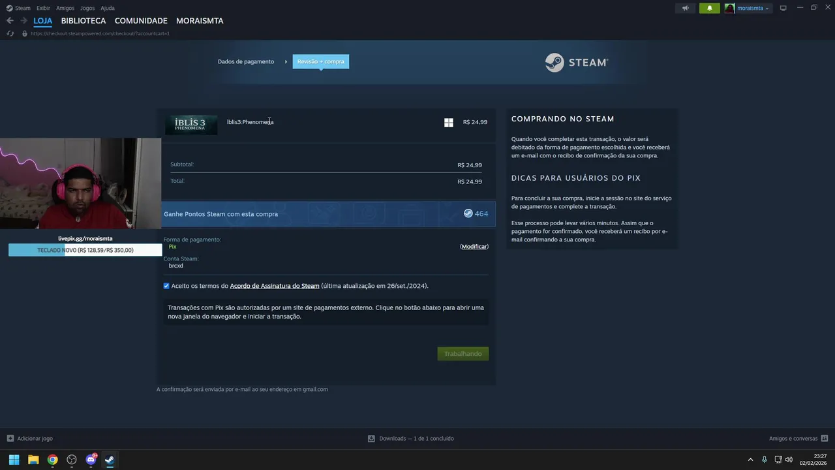Click the padlock security icon

click(25, 33)
